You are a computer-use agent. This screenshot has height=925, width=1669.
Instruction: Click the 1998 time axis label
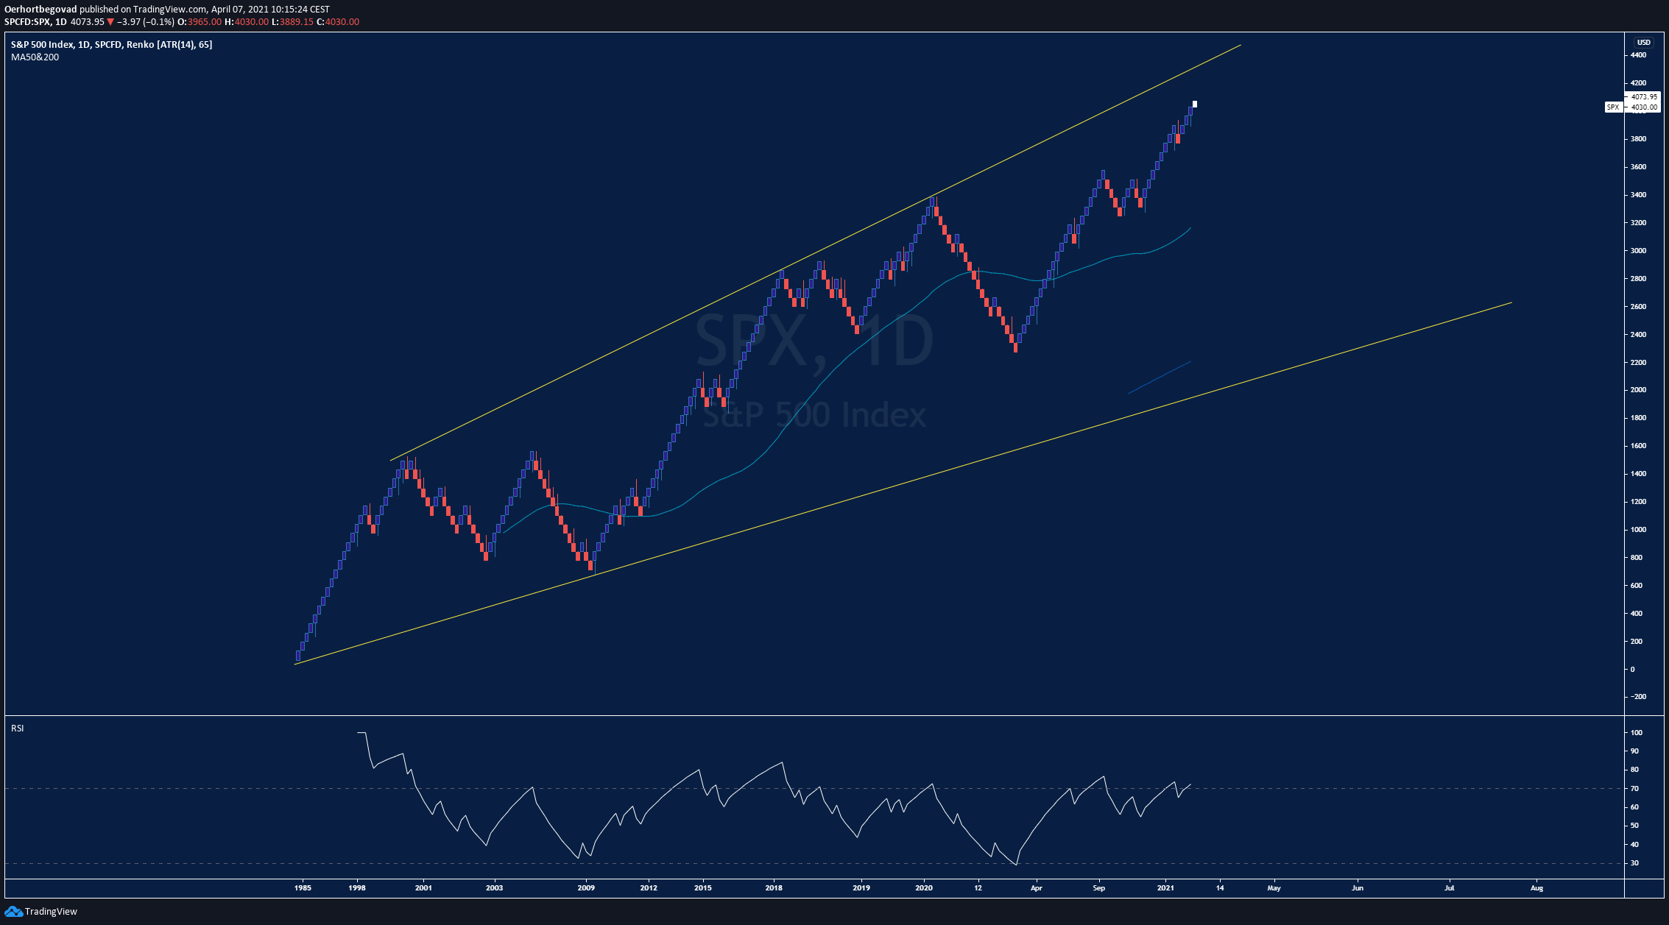coord(357,888)
